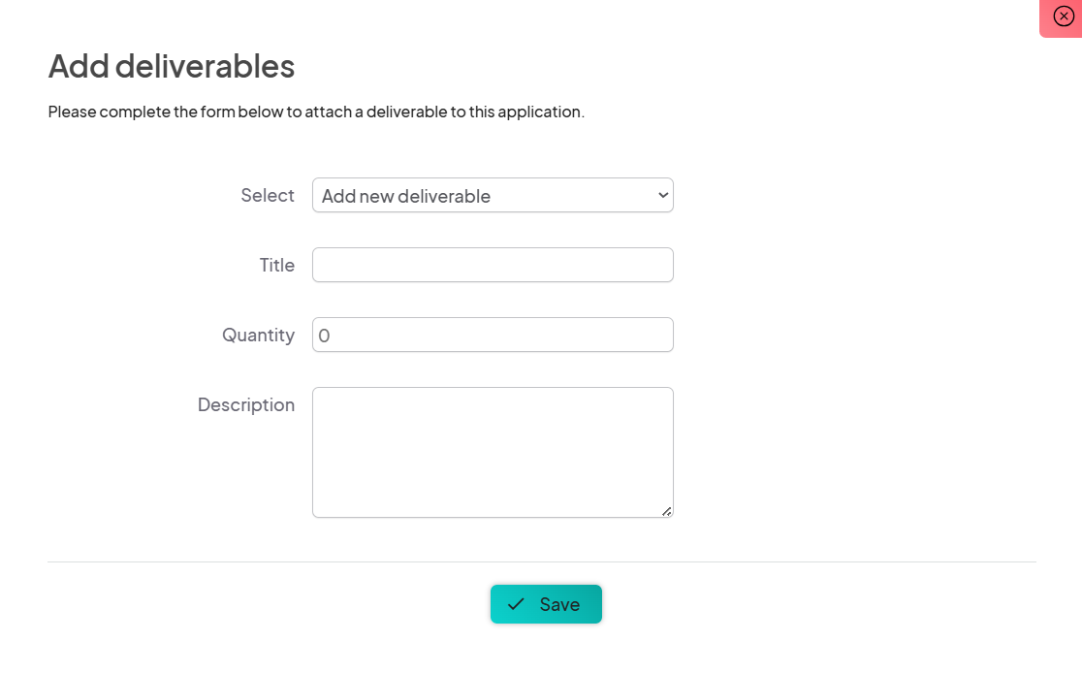The image size is (1082, 673).
Task: Click inside the Description text area
Action: (x=493, y=452)
